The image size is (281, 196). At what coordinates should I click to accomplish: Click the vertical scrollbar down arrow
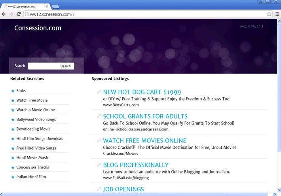coord(278,191)
